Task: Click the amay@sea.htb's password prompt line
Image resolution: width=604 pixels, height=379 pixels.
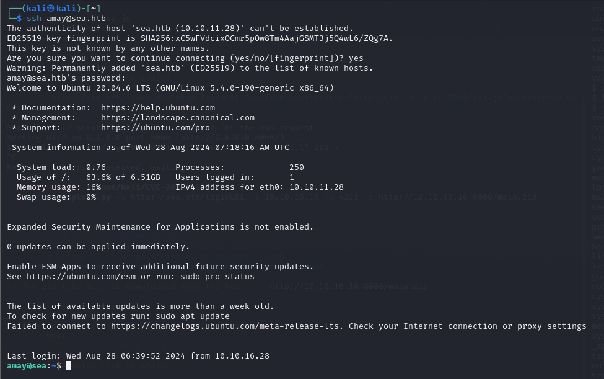Action: (x=66, y=78)
